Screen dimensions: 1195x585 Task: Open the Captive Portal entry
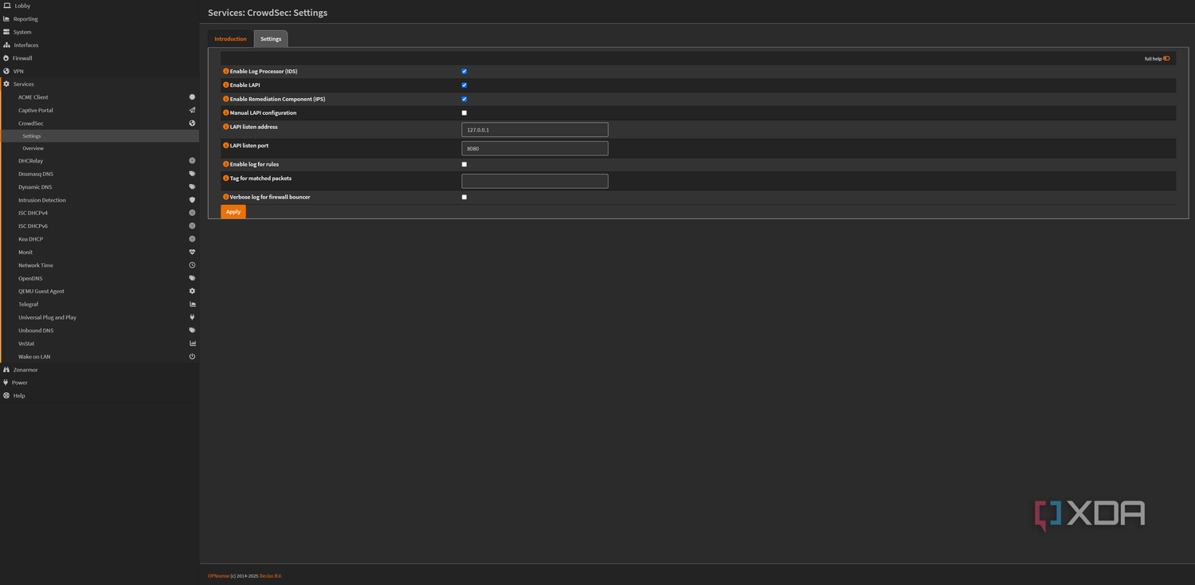pos(100,110)
